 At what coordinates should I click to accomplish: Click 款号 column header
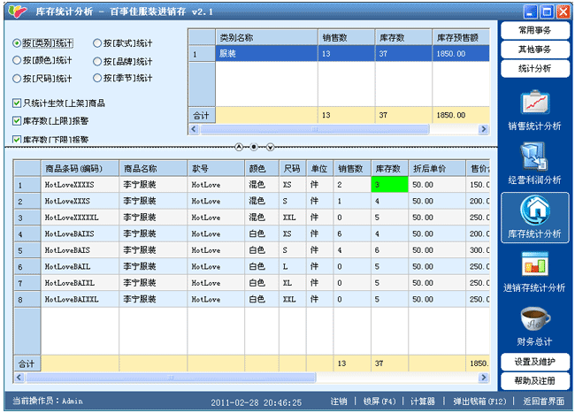[x=216, y=169]
